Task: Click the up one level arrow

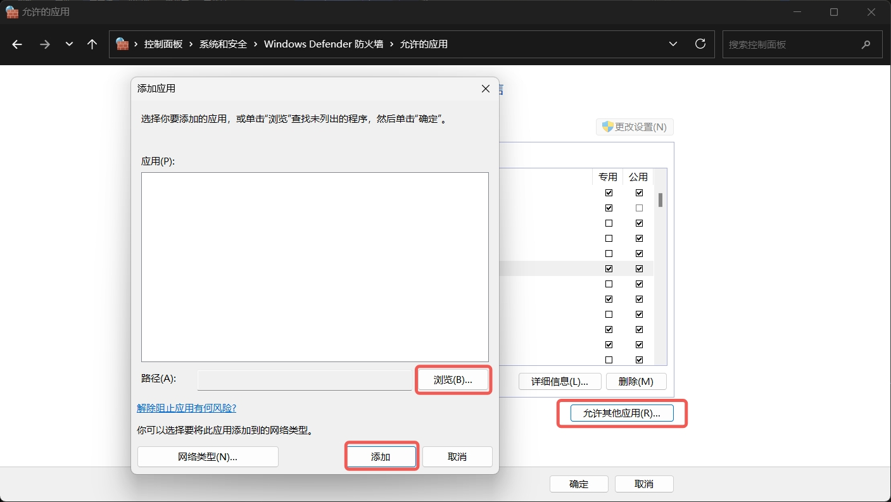Action: tap(92, 44)
